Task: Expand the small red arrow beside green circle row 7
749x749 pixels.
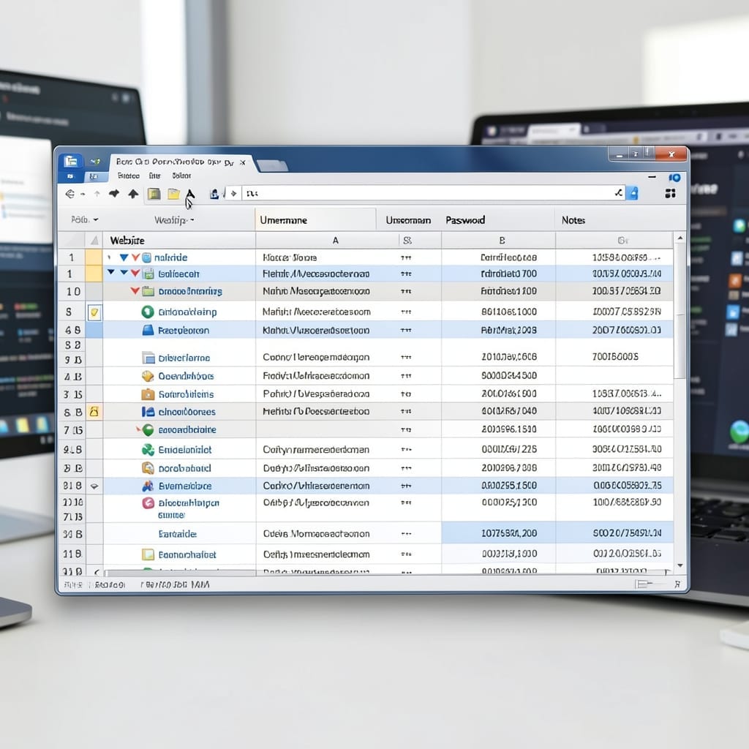Action: click(138, 429)
